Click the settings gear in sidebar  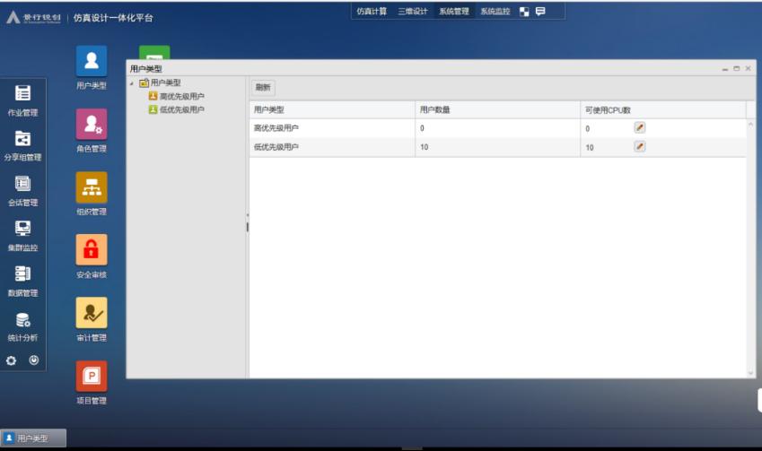tap(12, 360)
